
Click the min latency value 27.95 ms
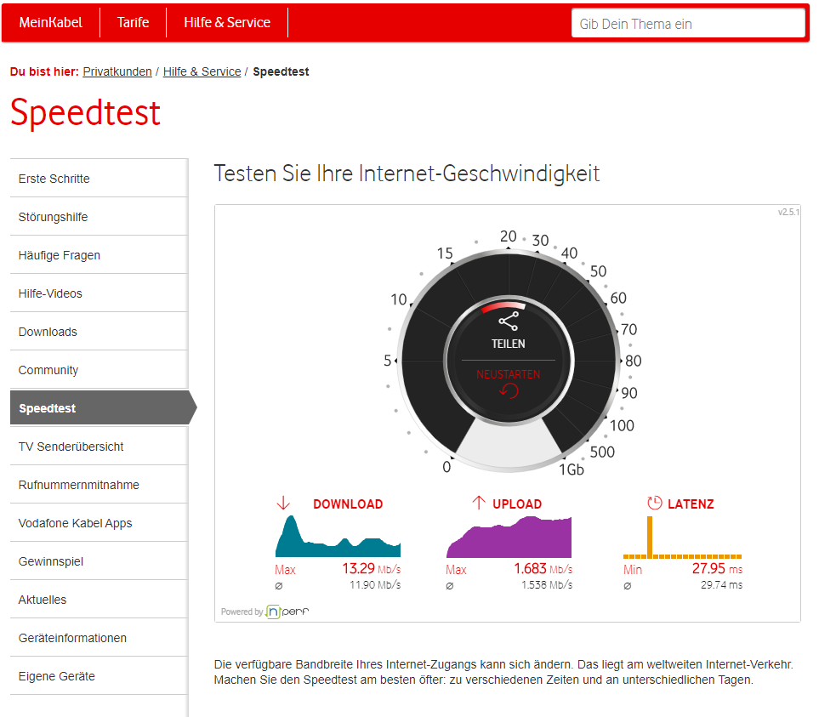pos(717,569)
